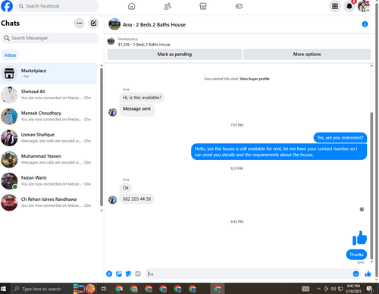
Task: Open the apps grid menu
Action: click(x=335, y=6)
